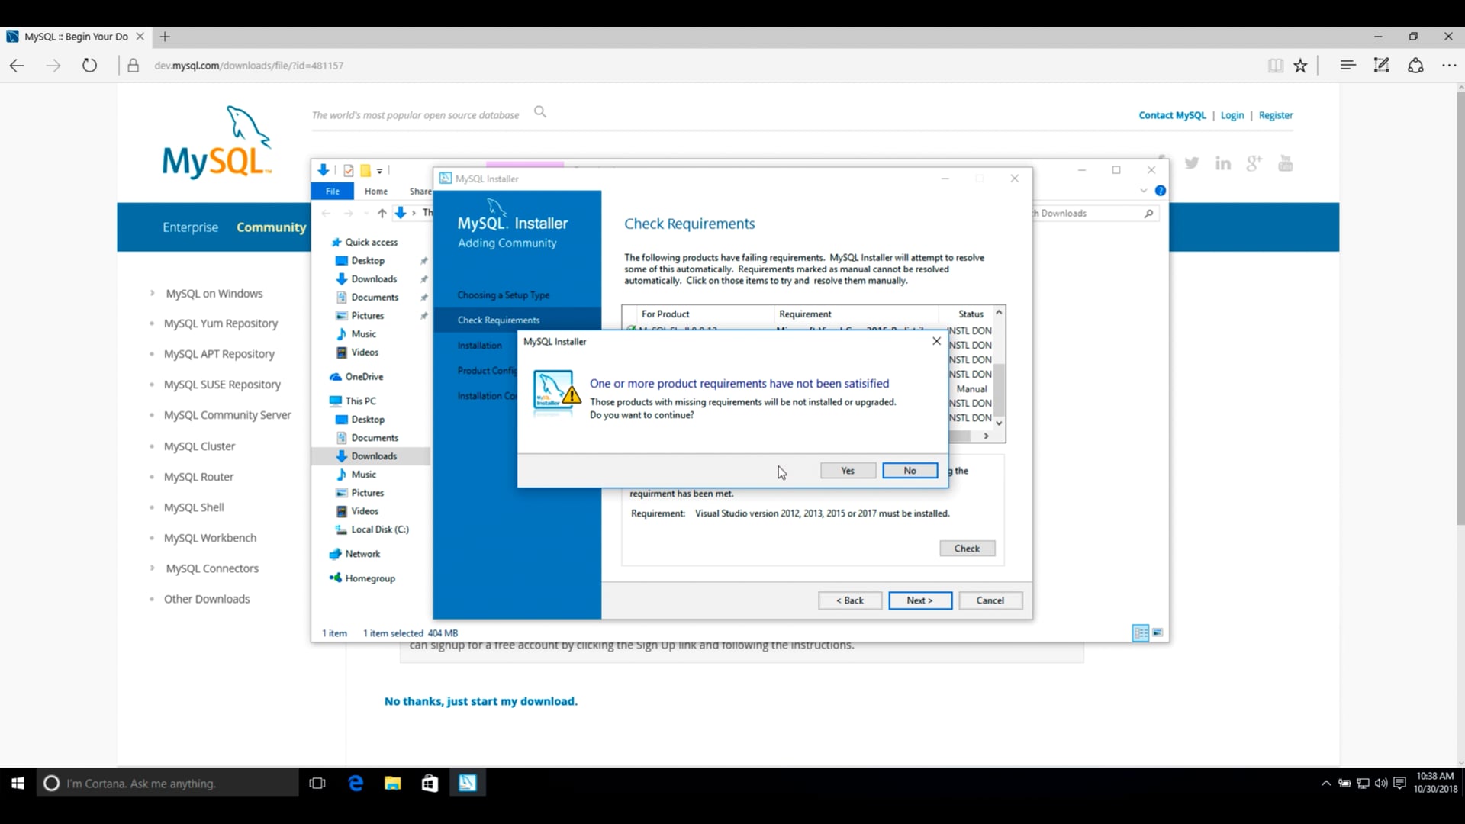Click No in the requirements dialog
1465x824 pixels.
click(x=910, y=471)
